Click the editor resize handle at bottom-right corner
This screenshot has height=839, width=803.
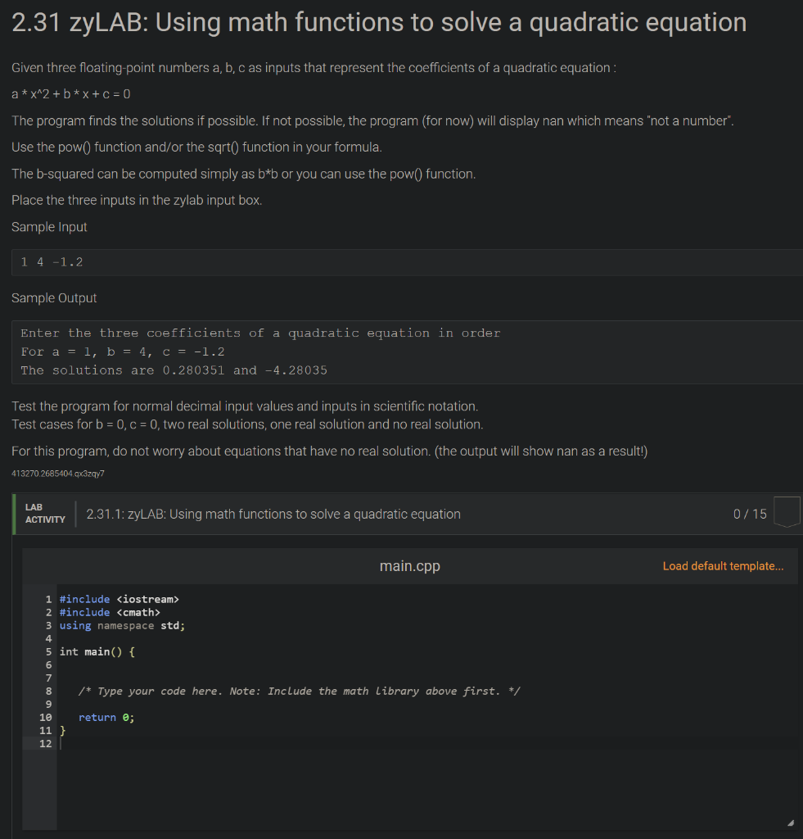click(x=791, y=823)
